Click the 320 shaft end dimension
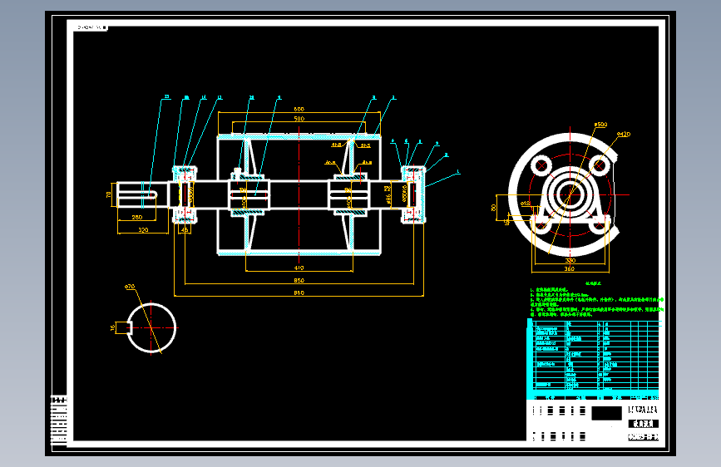The height and width of the screenshot is (467, 721). point(143,230)
